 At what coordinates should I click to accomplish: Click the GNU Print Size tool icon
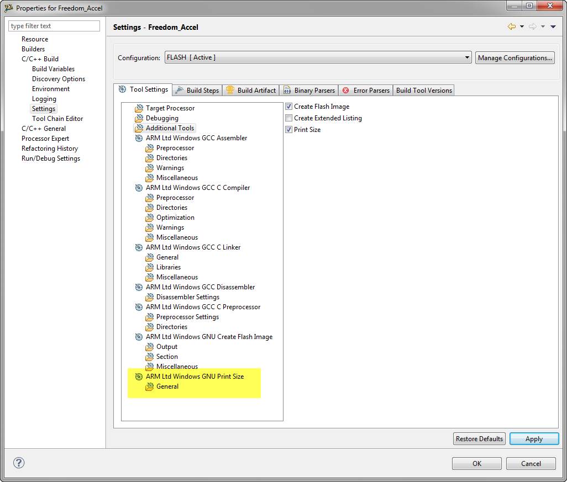tap(139, 377)
